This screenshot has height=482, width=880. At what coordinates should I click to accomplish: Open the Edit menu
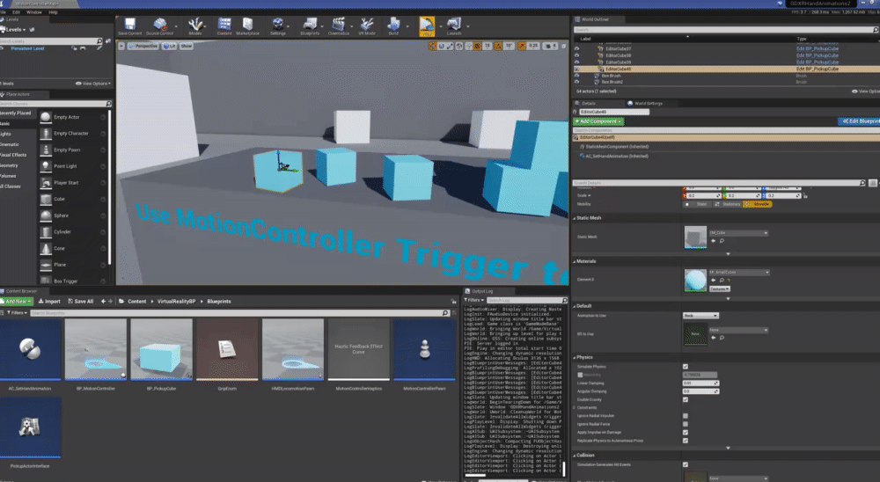click(x=16, y=11)
